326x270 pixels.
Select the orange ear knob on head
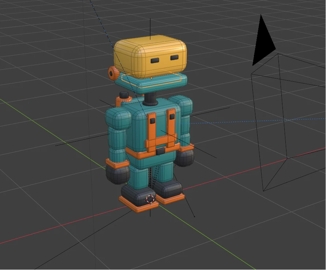point(113,73)
